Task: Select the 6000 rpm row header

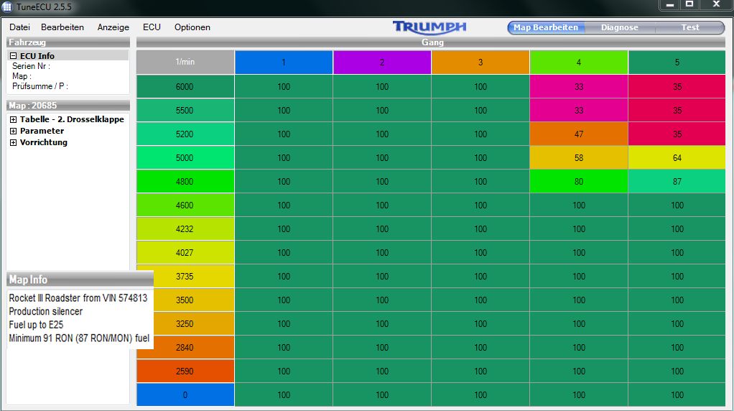Action: pos(185,87)
